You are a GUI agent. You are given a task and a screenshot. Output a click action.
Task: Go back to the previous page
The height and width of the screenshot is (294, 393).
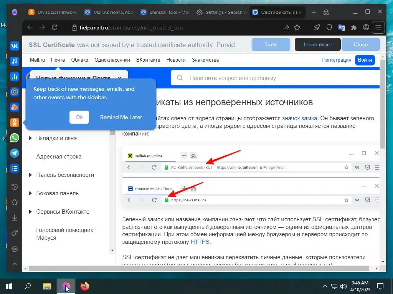pyautogui.click(x=30, y=28)
